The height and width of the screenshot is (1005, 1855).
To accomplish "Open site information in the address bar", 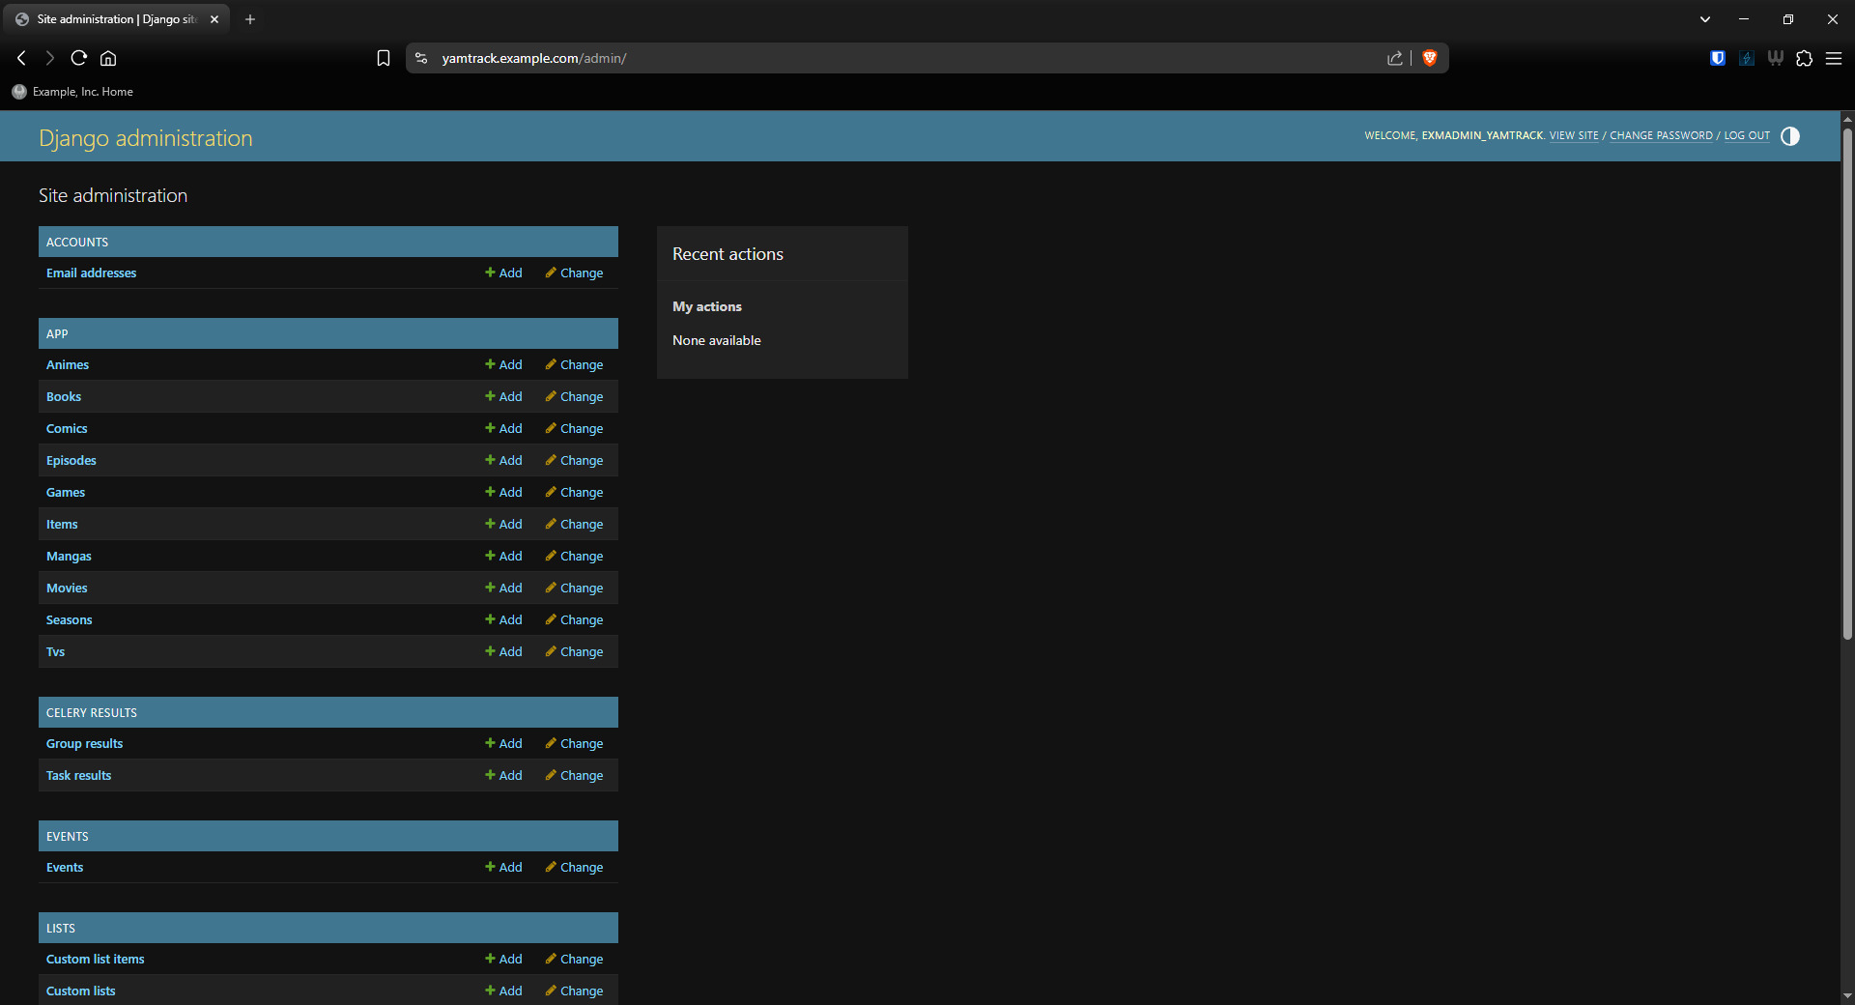I will [421, 58].
